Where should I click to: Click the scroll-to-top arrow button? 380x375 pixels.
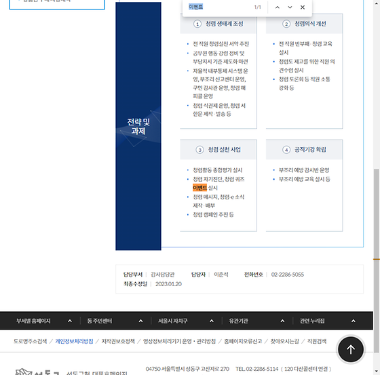[x=351, y=349]
